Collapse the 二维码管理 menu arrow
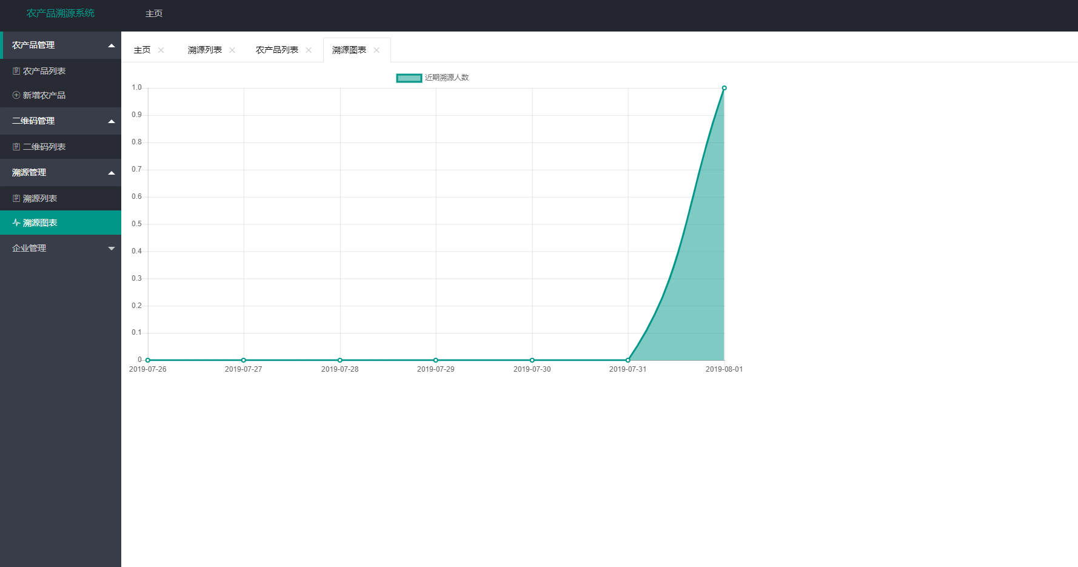 click(112, 121)
